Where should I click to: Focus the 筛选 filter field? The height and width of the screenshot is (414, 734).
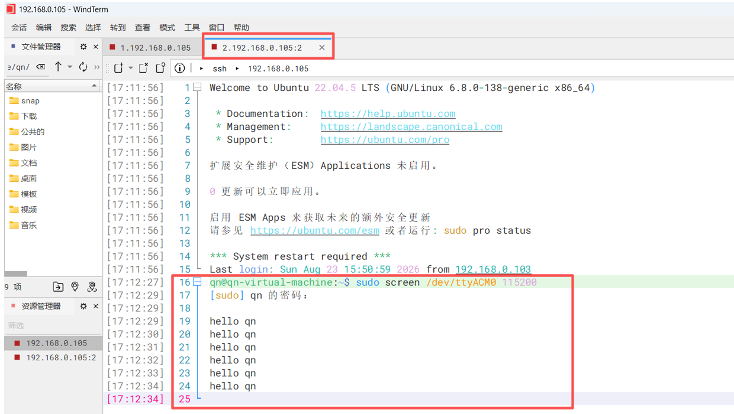click(52, 325)
